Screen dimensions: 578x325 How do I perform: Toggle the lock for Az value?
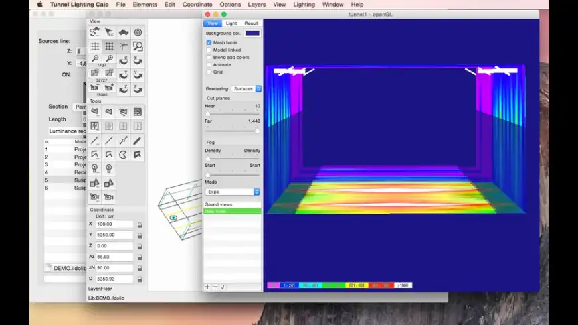[x=140, y=257]
